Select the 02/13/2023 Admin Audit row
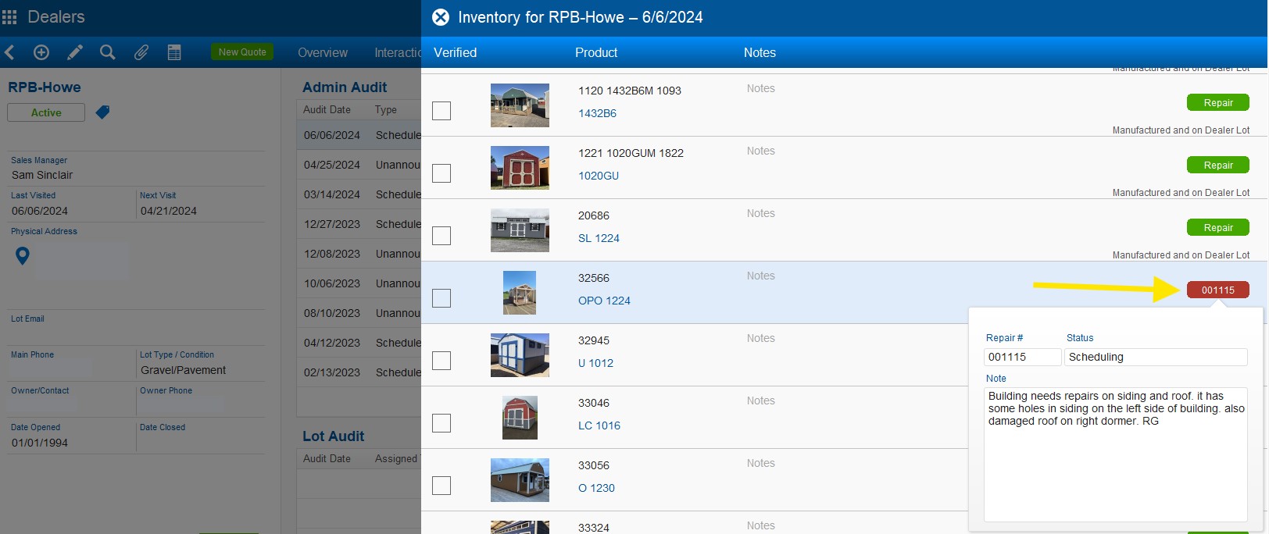This screenshot has width=1269, height=534. (359, 372)
